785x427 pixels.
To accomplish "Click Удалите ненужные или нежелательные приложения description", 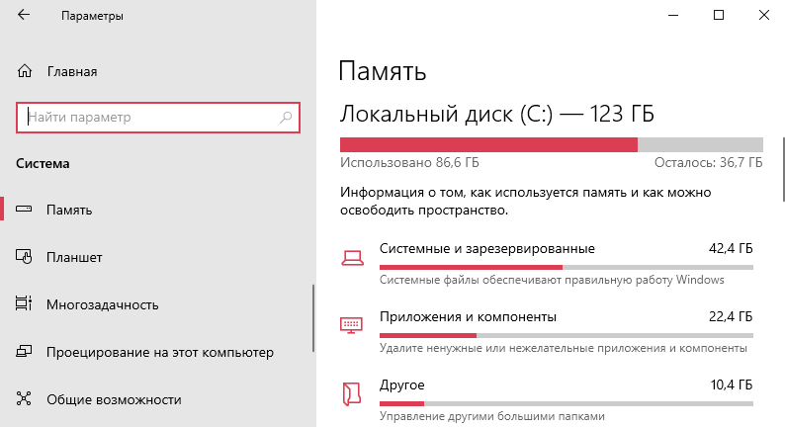I will pos(564,348).
